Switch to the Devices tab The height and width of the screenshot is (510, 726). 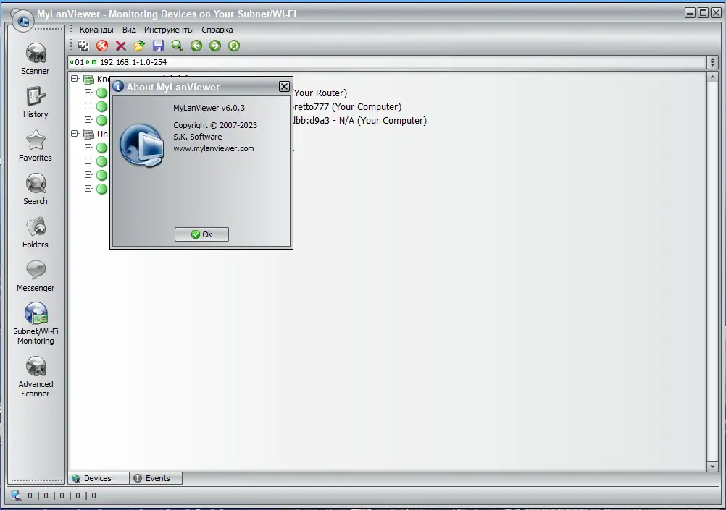point(98,478)
